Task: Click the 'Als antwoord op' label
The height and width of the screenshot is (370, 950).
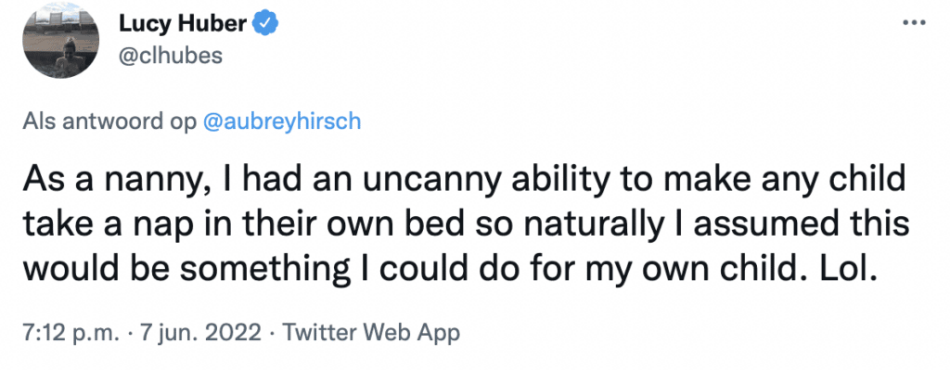Action: (109, 121)
